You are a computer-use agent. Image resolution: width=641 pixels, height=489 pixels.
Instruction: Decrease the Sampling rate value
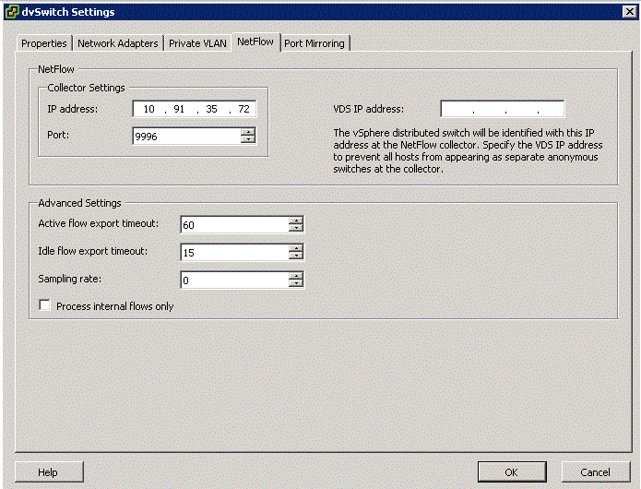coord(295,283)
